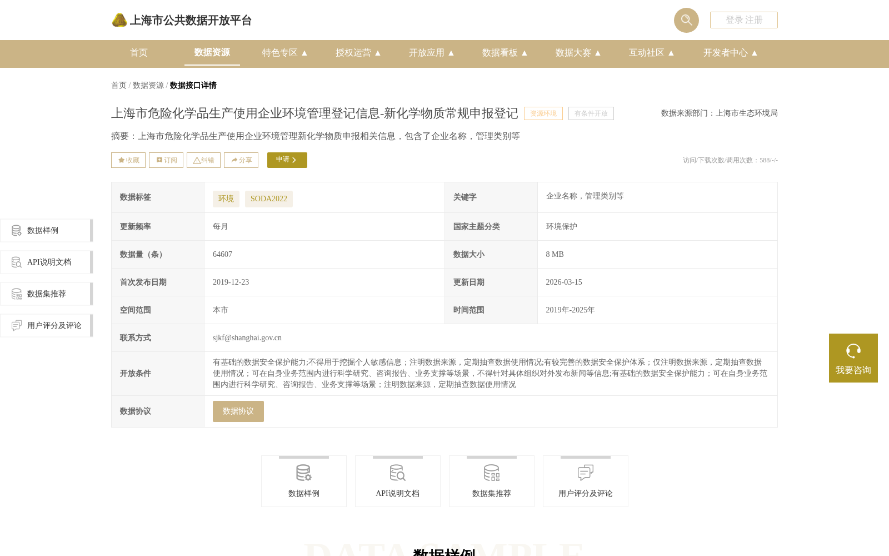The width and height of the screenshot is (889, 556).
Task: Click the 本市 spatial range value
Action: [x=221, y=310]
